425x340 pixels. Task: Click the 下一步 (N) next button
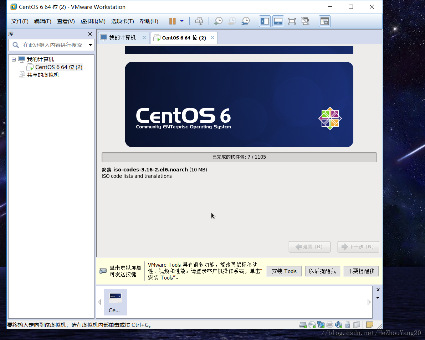(358, 247)
